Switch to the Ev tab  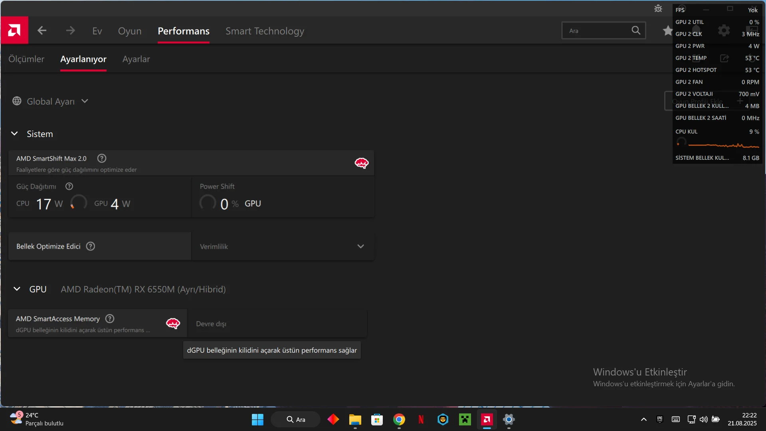97,31
